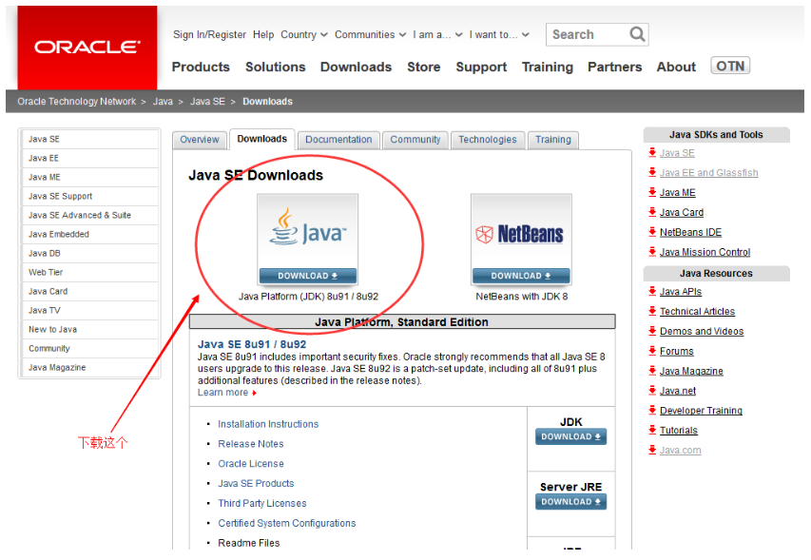This screenshot has width=811, height=560.
Task: Select Java SE Advanced & Suite sidebar item
Action: pyautogui.click(x=90, y=215)
